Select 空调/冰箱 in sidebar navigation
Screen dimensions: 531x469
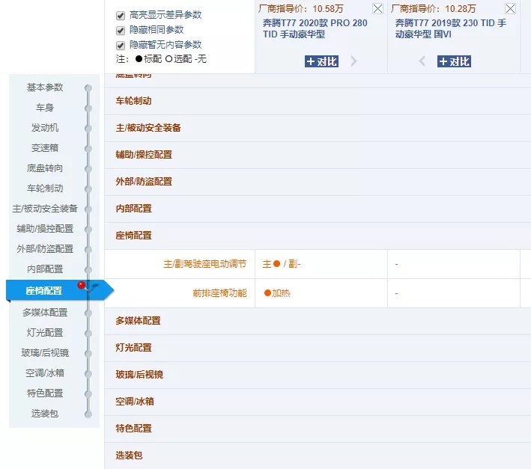click(x=45, y=373)
